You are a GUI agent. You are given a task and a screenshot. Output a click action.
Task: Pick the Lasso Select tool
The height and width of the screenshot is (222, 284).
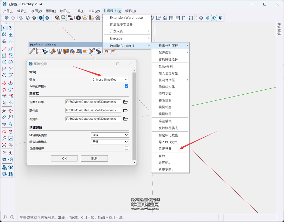point(11,28)
